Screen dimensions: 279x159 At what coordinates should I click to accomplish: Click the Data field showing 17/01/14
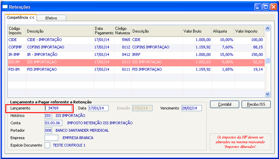(x=98, y=108)
